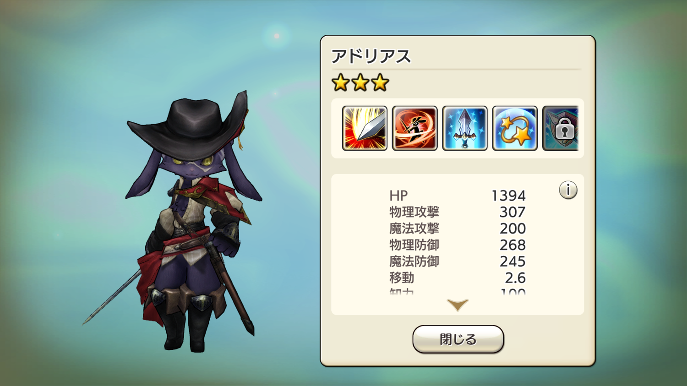Tap the character name アドリアス
The height and width of the screenshot is (386, 687).
(371, 56)
